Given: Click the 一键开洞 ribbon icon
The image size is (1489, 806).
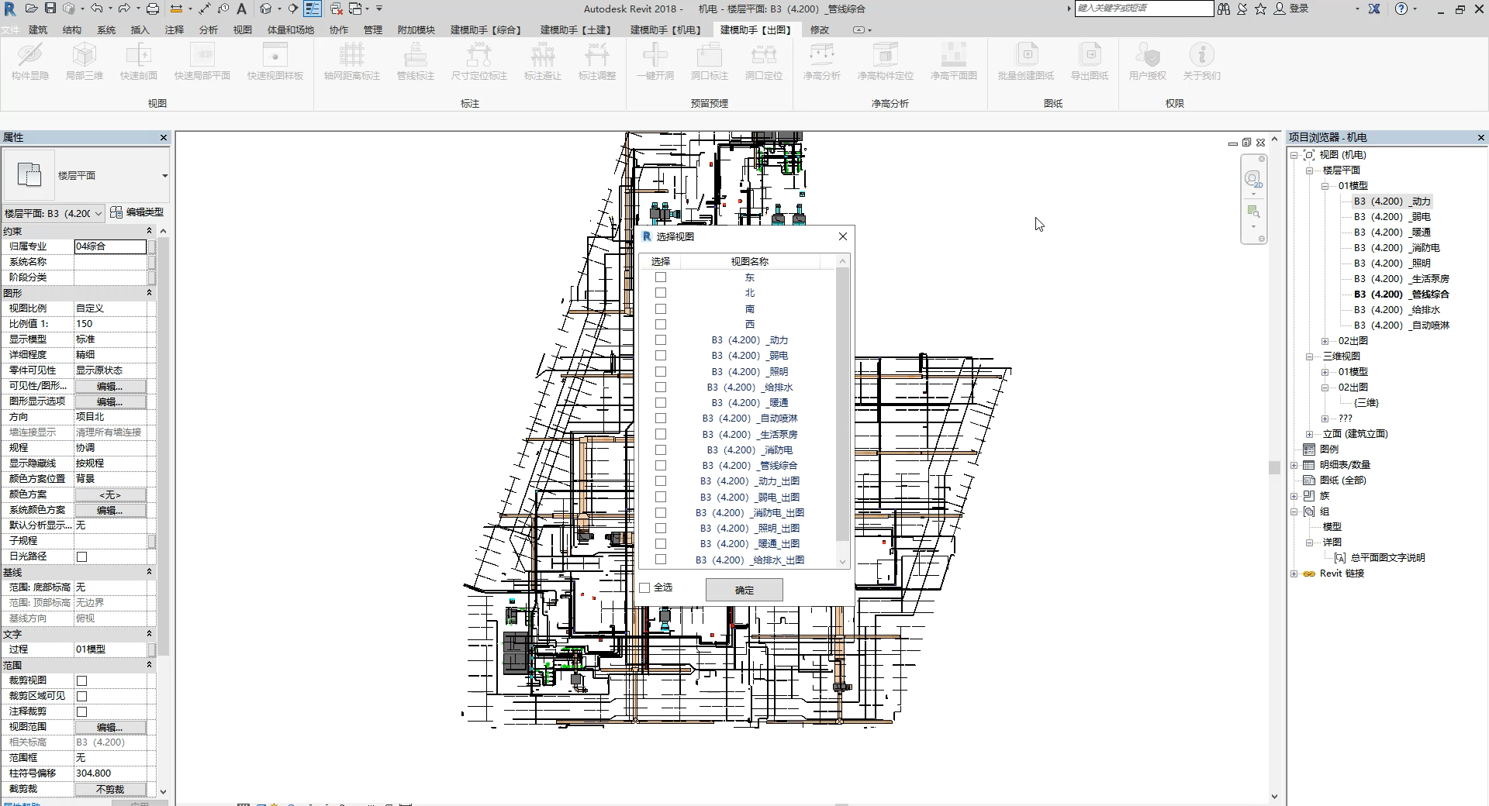Looking at the screenshot, I should coord(655,56).
